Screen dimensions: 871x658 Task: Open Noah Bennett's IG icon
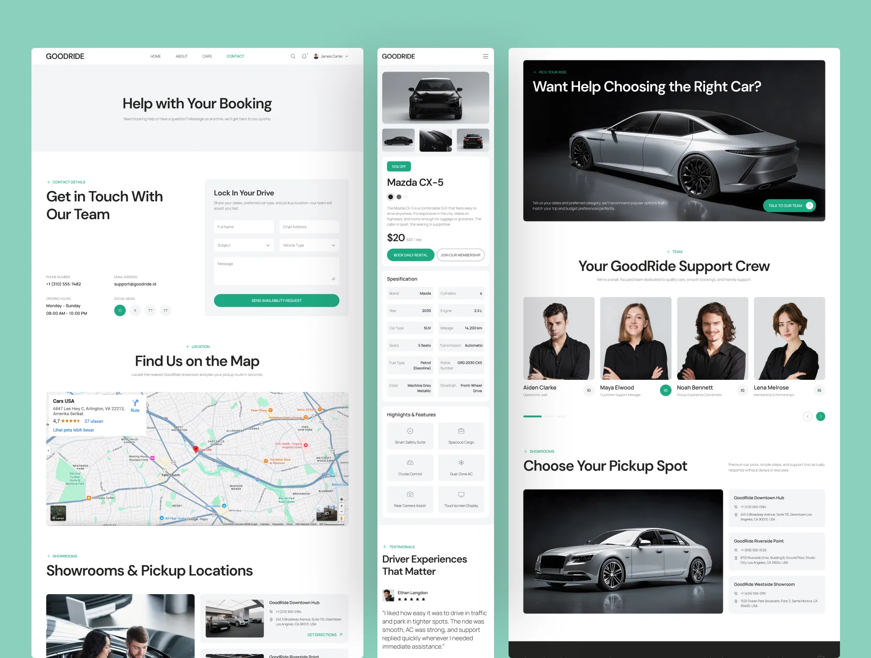click(x=742, y=390)
